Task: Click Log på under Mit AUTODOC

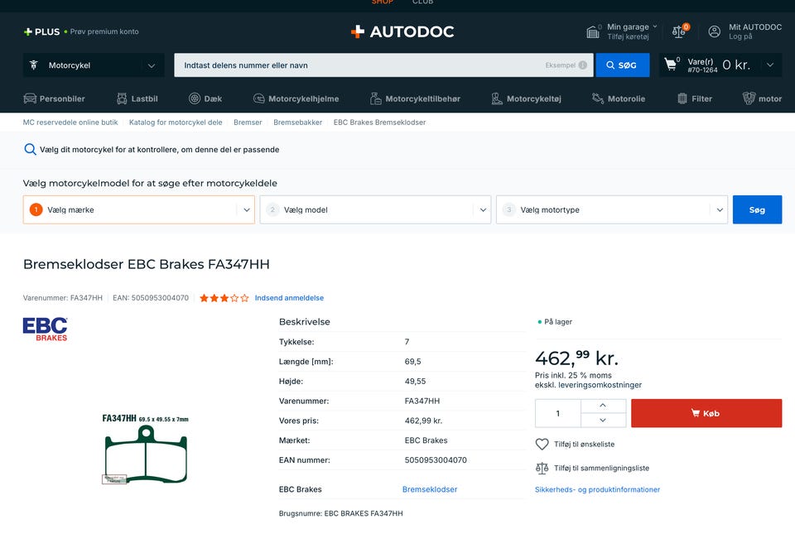Action: point(740,36)
